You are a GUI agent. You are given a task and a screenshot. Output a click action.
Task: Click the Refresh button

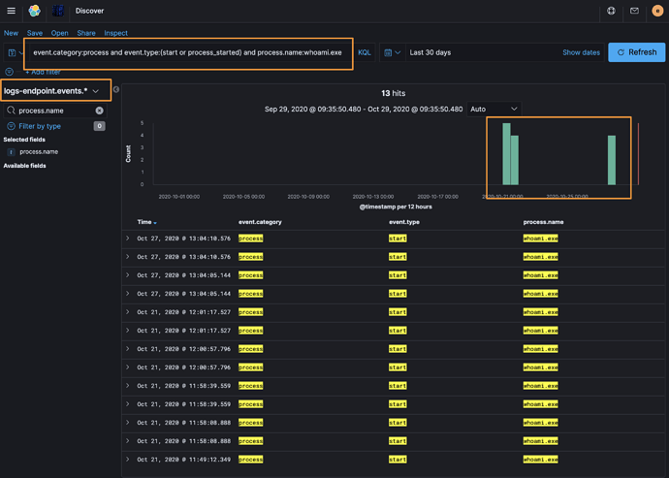point(637,52)
